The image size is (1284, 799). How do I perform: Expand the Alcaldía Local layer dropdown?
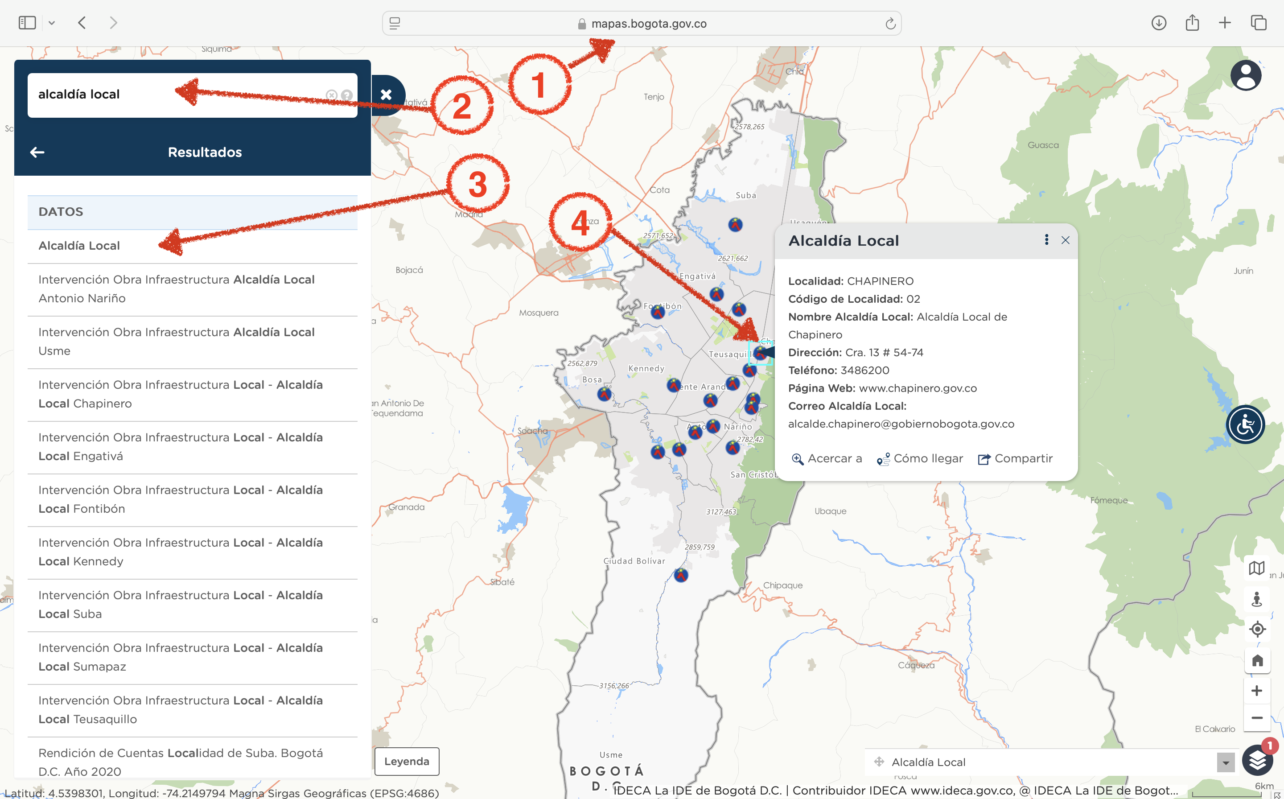tap(1225, 762)
